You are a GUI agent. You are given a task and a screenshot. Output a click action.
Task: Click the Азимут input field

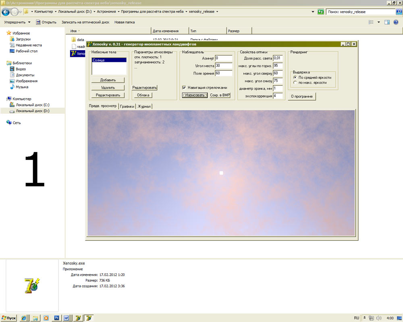224,58
